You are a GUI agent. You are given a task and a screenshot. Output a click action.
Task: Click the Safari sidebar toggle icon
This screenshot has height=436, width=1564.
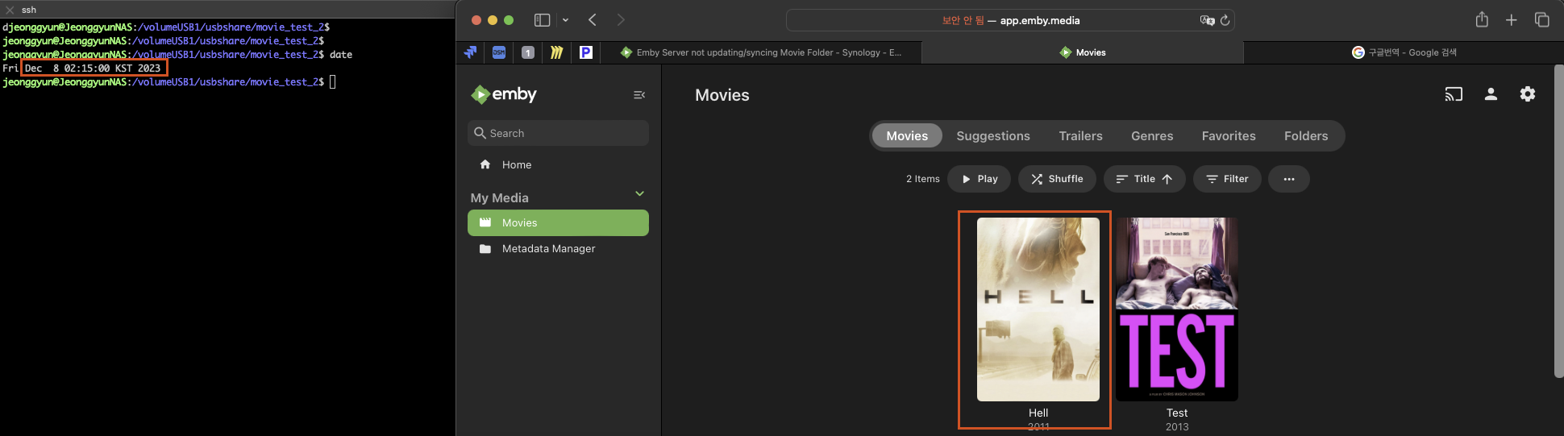pyautogui.click(x=543, y=20)
